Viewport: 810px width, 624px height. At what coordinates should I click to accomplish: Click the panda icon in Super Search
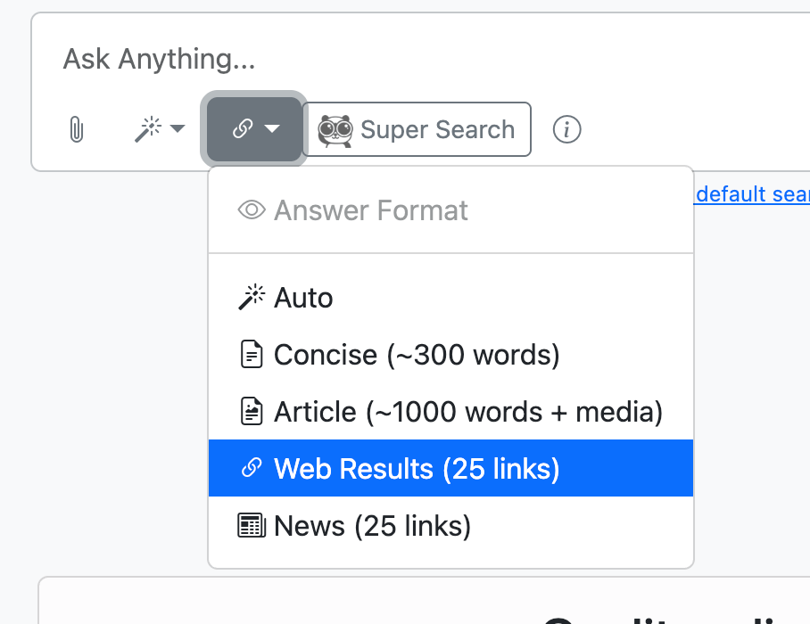[335, 130]
